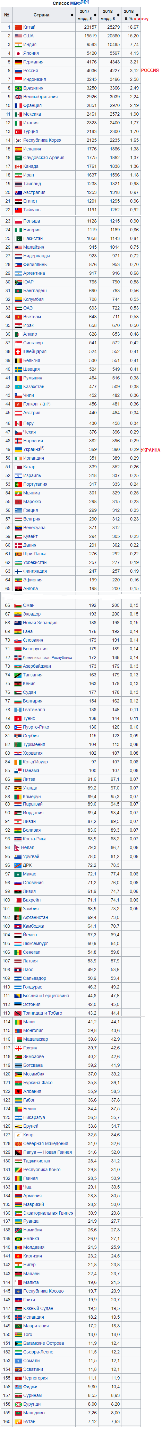Open the Гонконг country link
Image resolution: width=162 pixels, height=1433 pixels.
pyautogui.click(x=30, y=404)
